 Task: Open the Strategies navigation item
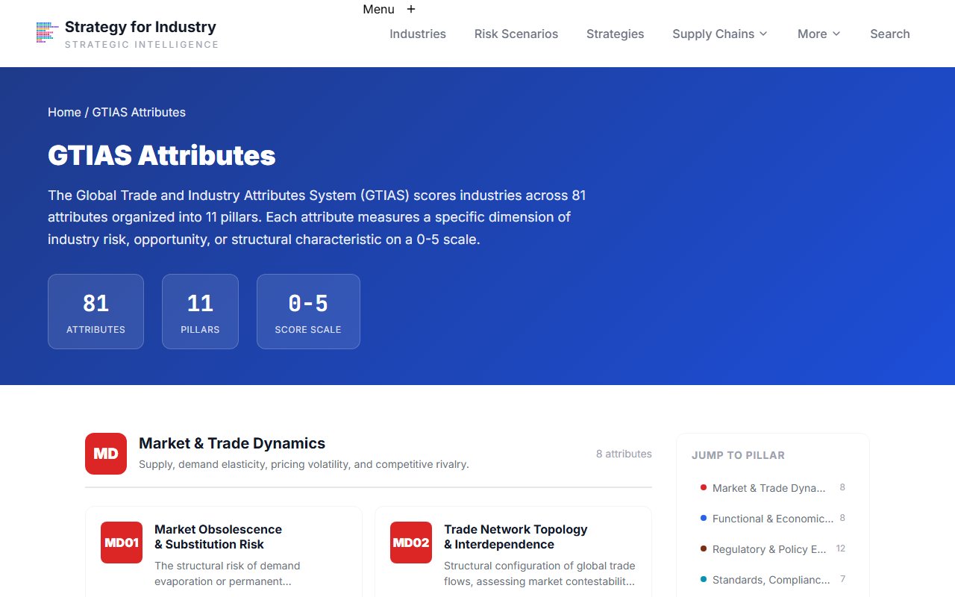tap(615, 34)
